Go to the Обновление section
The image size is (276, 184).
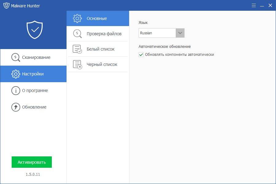[x=33, y=107]
